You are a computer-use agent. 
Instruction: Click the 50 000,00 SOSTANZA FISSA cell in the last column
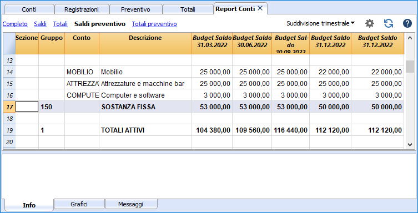377,107
